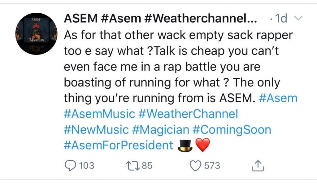
Task: View the 573 likes count
Action: (x=212, y=166)
